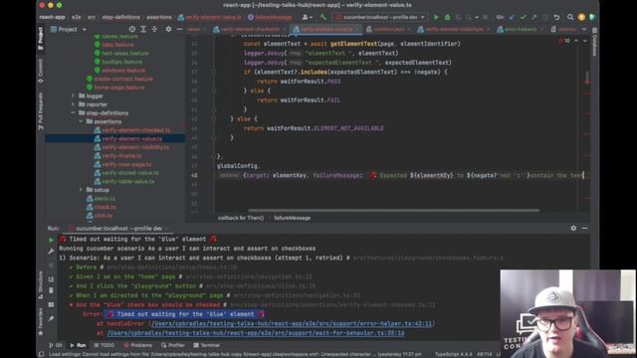This screenshot has height=358, width=637.
Task: Open error-helper.ts:42:11 stack trace link
Action: click(x=292, y=323)
